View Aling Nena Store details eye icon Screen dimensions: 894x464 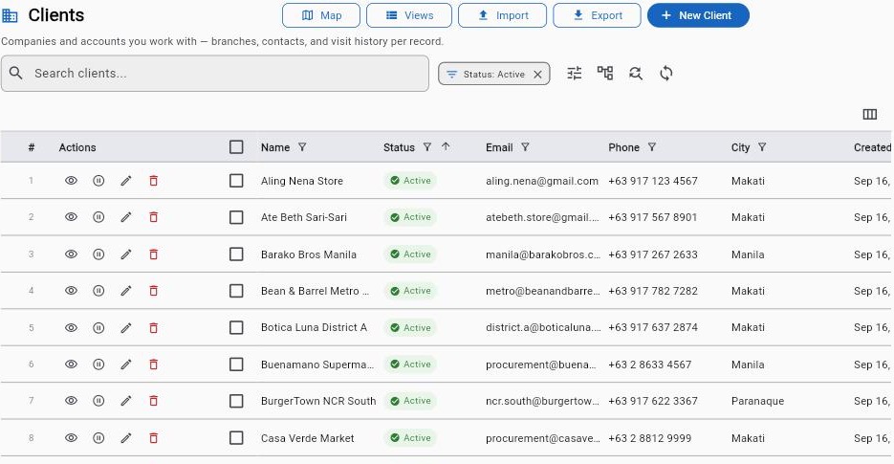pos(71,181)
